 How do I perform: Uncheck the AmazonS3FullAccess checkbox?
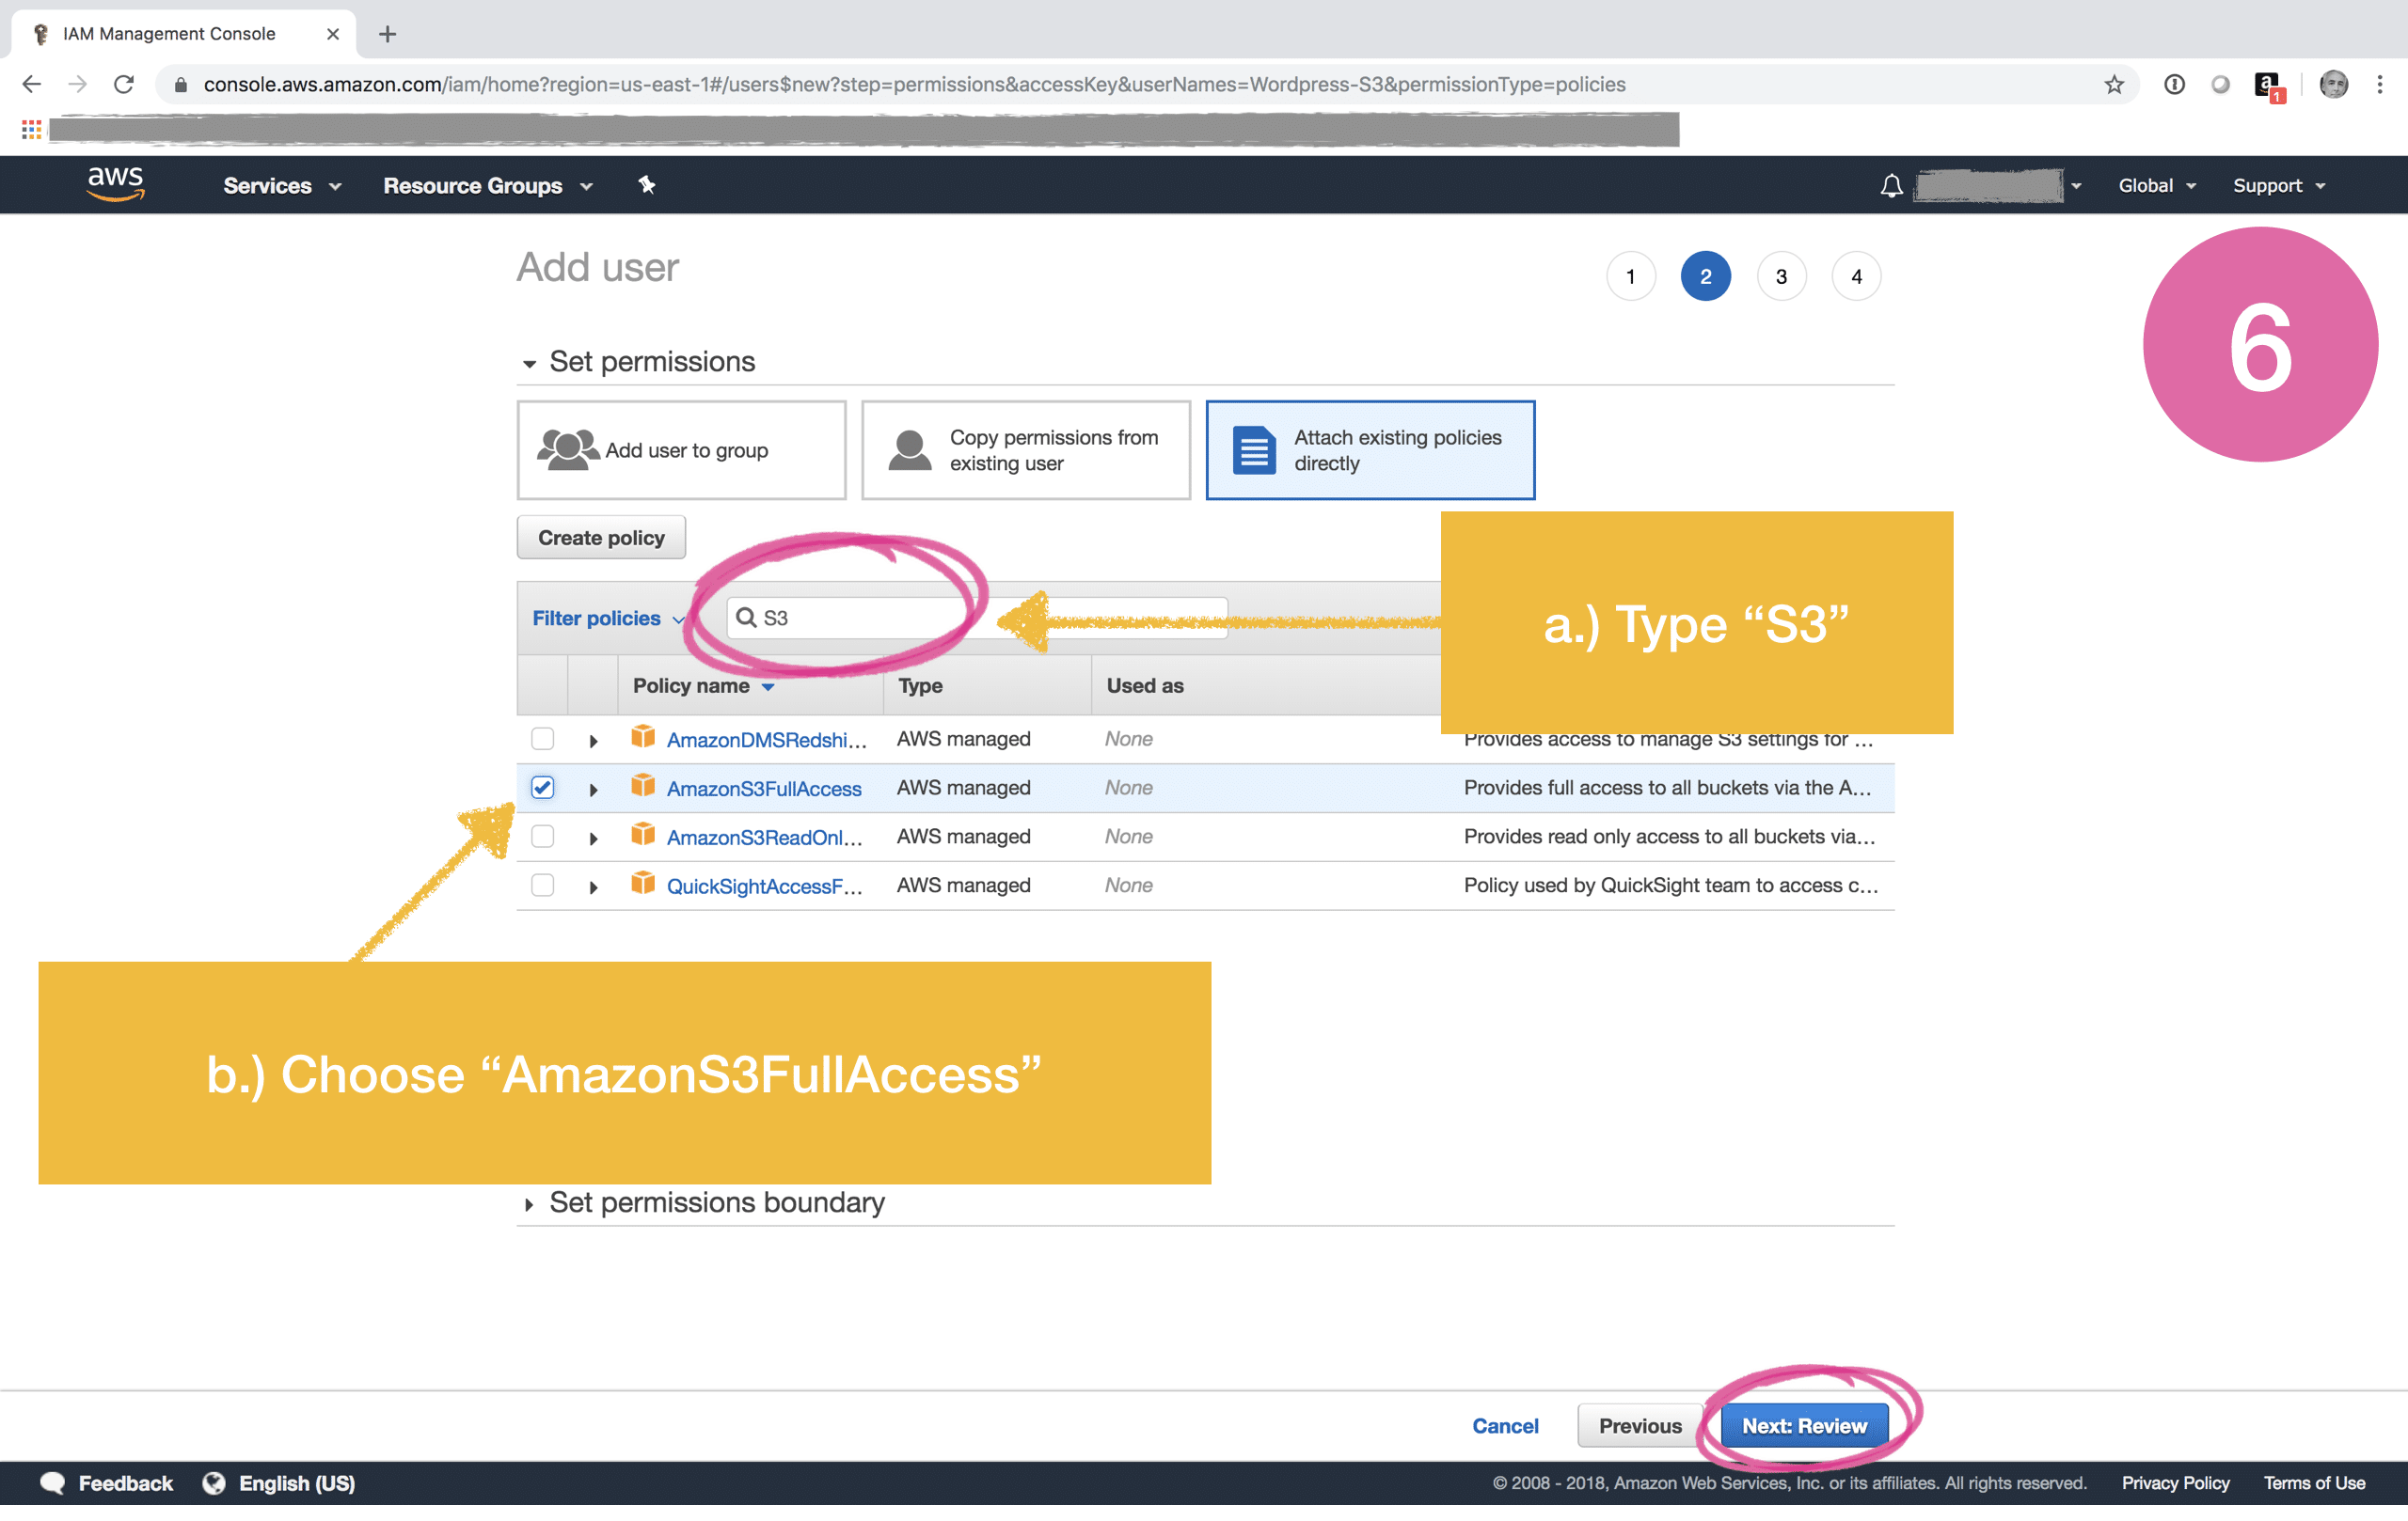tap(543, 788)
